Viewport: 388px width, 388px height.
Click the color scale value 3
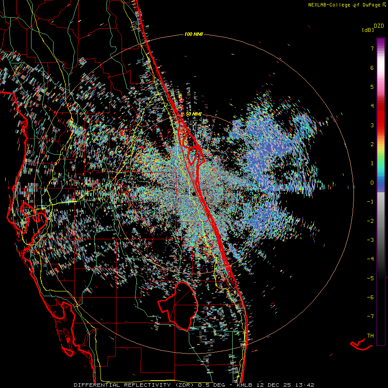pos(372,125)
